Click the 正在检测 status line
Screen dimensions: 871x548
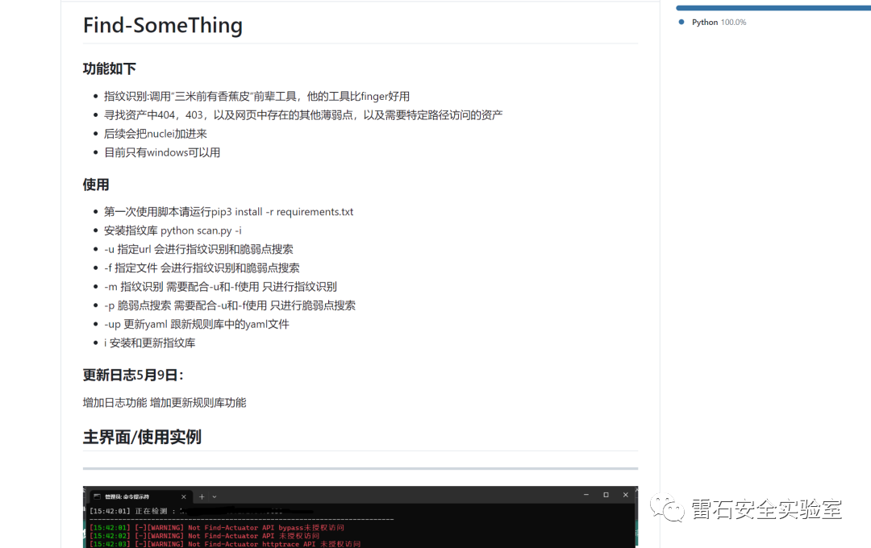pyautogui.click(x=201, y=511)
